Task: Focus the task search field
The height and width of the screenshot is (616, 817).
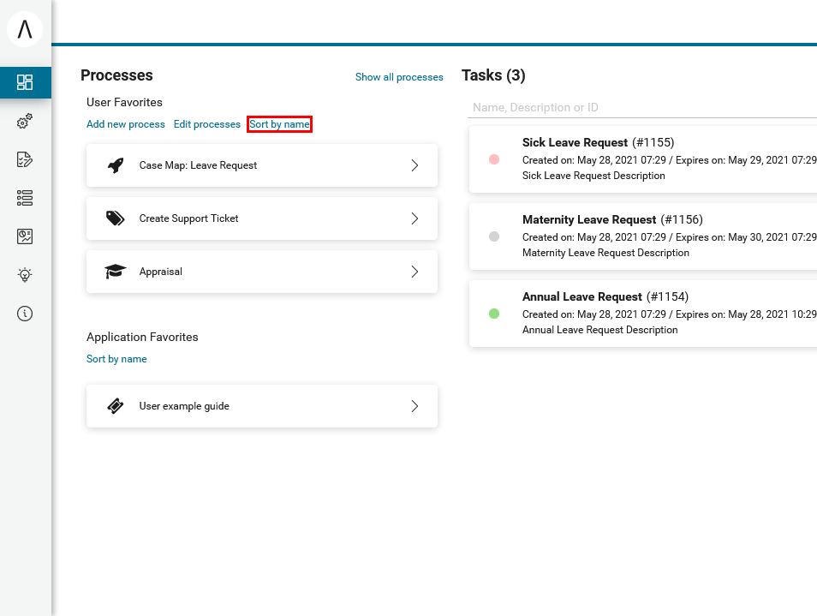Action: 642,107
